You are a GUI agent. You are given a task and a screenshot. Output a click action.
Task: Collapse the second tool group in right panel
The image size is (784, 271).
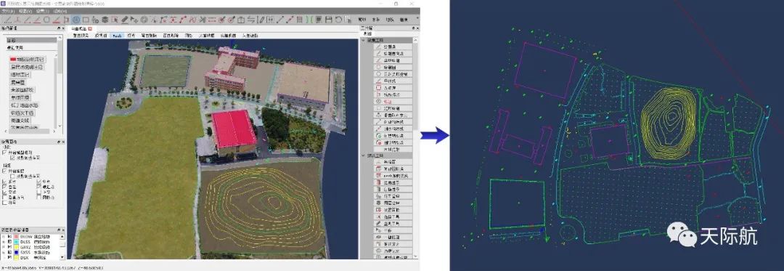(363, 155)
